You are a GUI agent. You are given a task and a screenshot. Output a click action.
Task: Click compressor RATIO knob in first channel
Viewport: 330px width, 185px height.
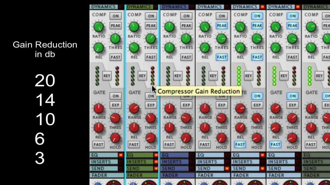coord(98,26)
